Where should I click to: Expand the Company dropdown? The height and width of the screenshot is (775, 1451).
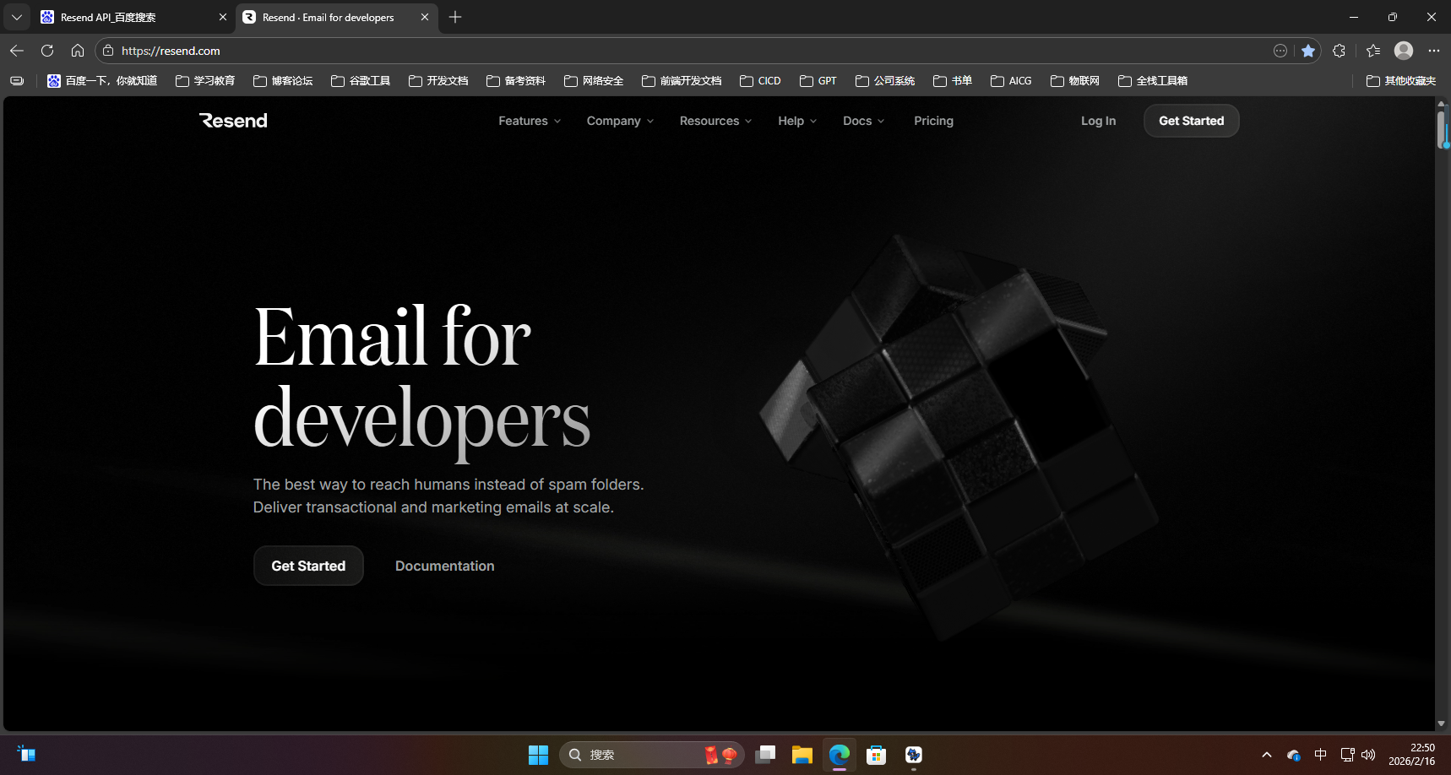click(621, 121)
